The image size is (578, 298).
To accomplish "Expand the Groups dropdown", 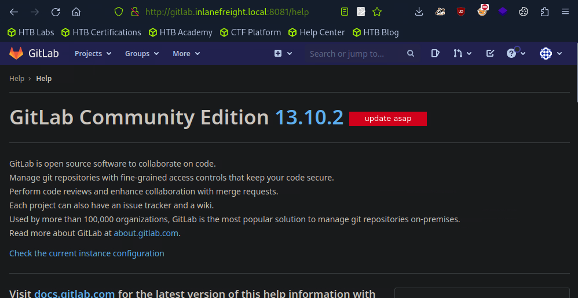I will [141, 53].
